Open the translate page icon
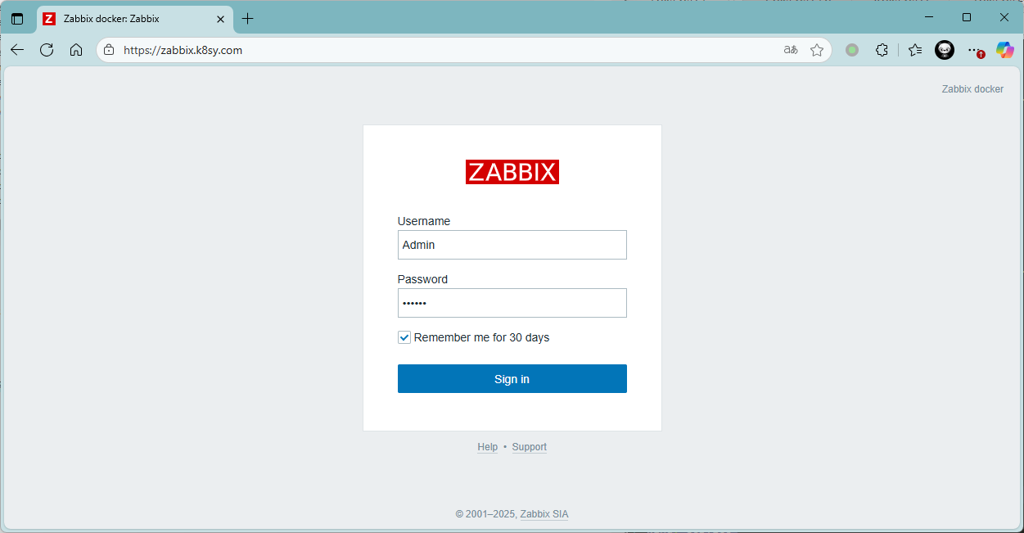Viewport: 1024px width, 533px height. tap(790, 50)
